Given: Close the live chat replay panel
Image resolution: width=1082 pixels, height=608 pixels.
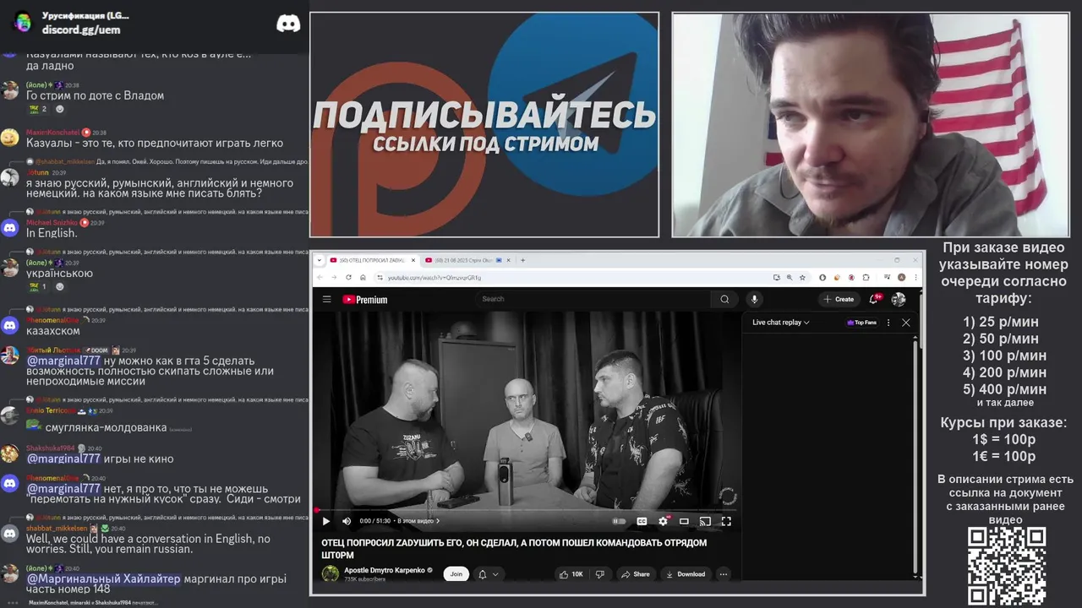Looking at the screenshot, I should tap(906, 323).
